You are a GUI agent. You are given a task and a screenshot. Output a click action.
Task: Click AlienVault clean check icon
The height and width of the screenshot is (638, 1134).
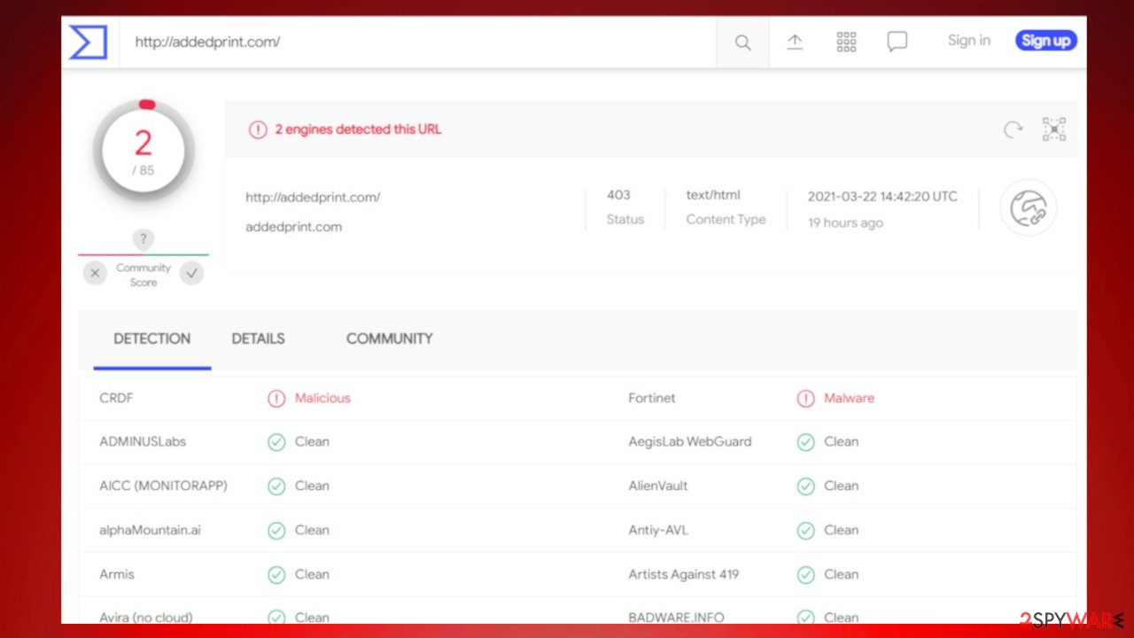click(805, 486)
